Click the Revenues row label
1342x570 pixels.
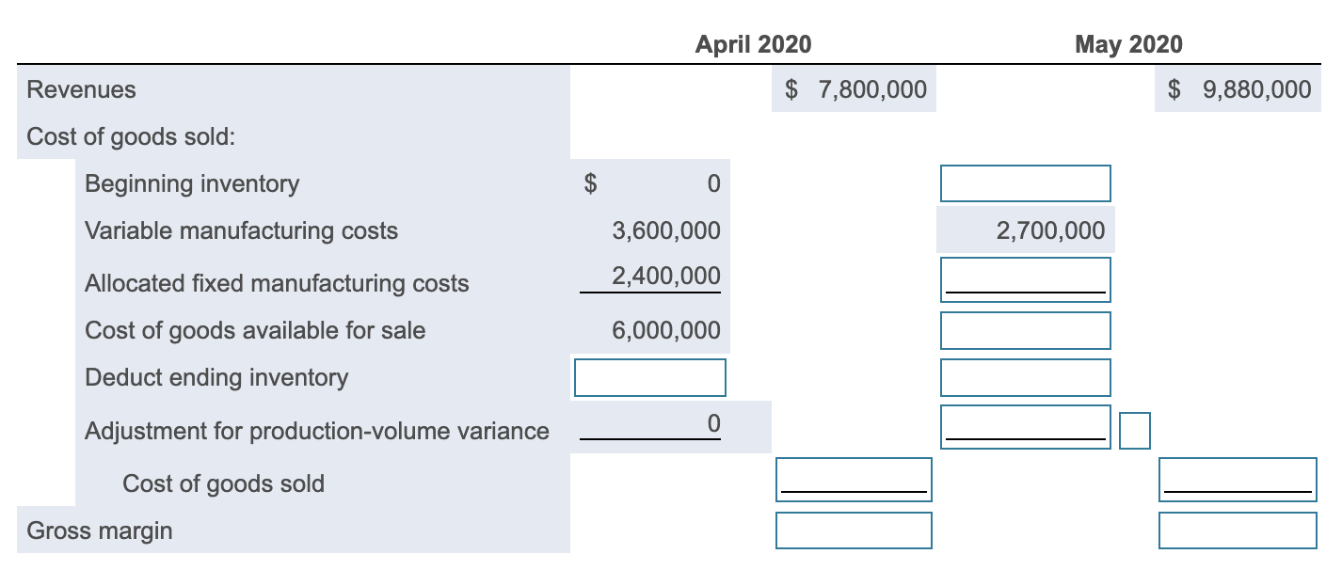click(x=81, y=89)
